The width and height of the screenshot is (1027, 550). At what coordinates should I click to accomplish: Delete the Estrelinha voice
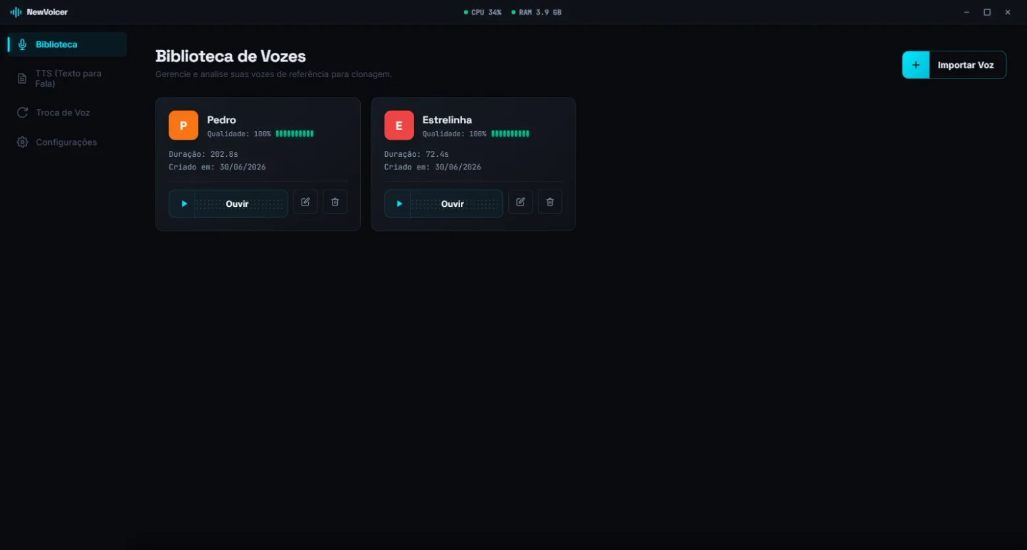point(550,202)
